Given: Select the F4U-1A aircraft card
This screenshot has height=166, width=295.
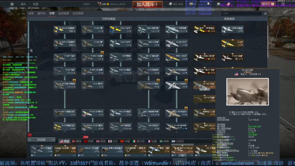Looking at the screenshot, I should point(121,71).
